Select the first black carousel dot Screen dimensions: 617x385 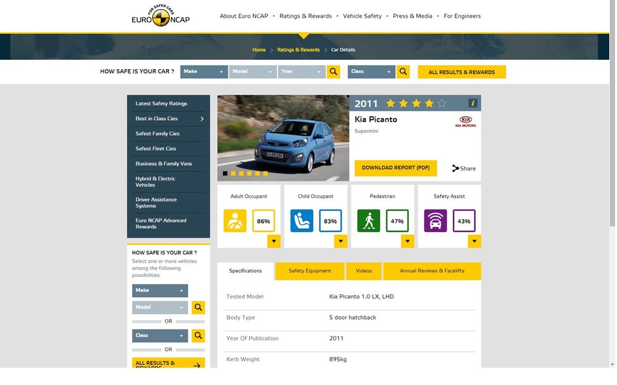click(225, 173)
